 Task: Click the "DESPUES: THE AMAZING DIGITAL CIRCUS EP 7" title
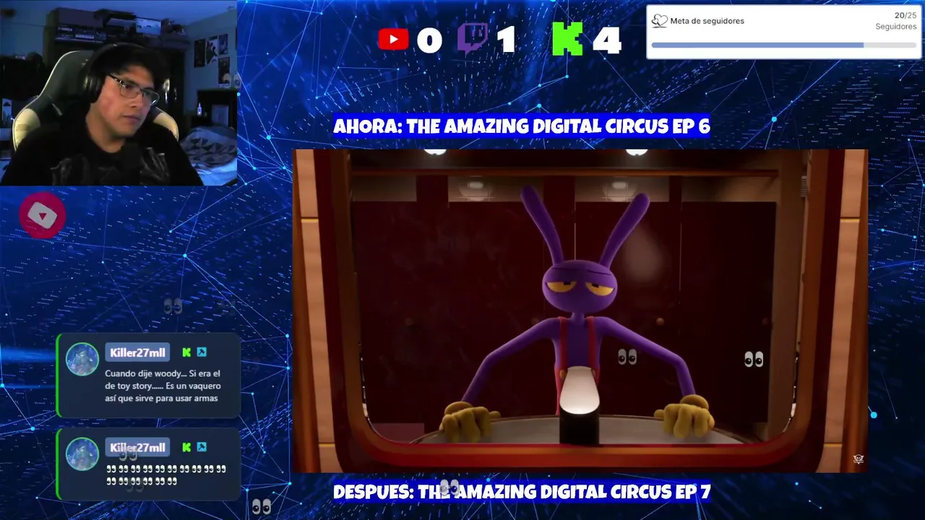522,493
